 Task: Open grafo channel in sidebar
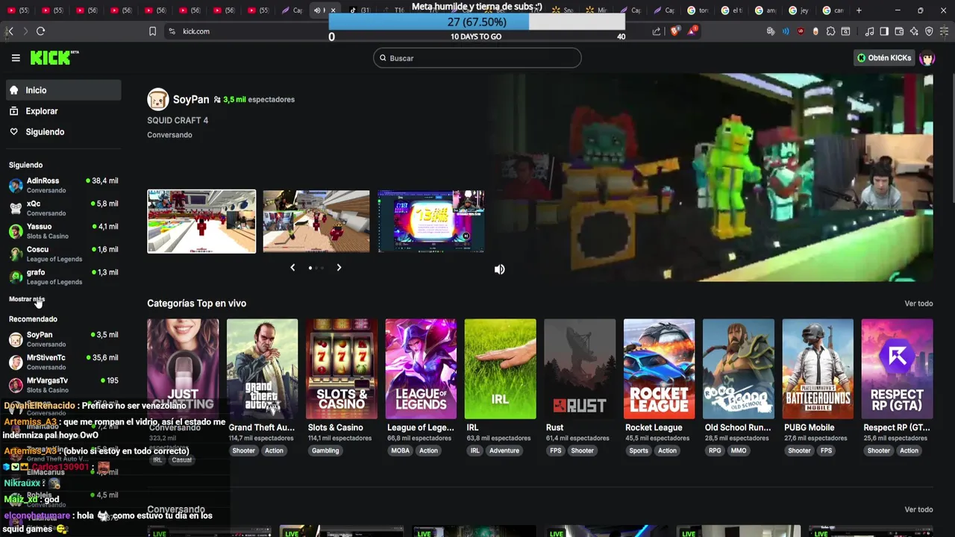63,277
